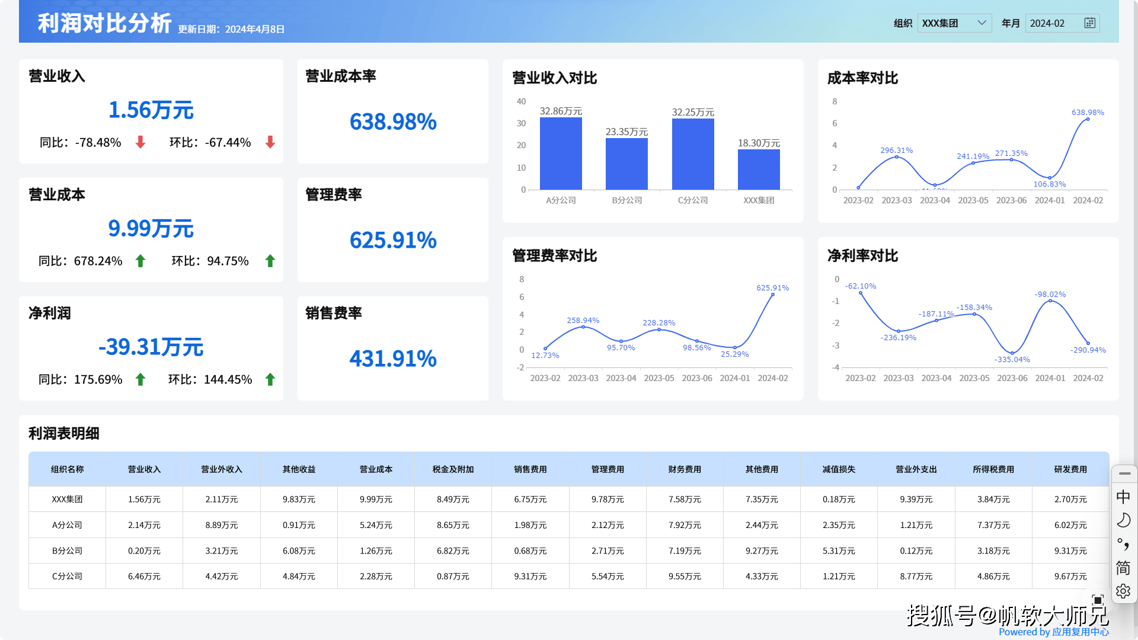Click the red down arrow beside 同比 -78.48%
Screen dimensions: 1138x640
[140, 142]
